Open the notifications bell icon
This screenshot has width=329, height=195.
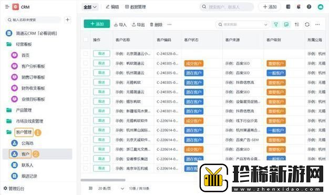pyautogui.click(x=299, y=7)
